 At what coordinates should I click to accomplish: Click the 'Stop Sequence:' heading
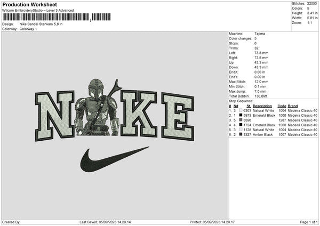pos(241,101)
